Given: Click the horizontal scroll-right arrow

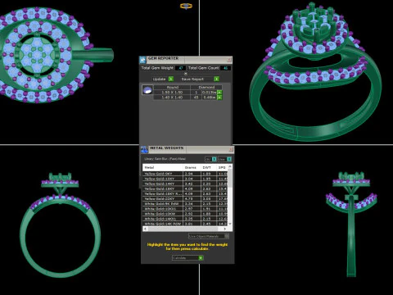Looking at the screenshot, I should [x=225, y=229].
